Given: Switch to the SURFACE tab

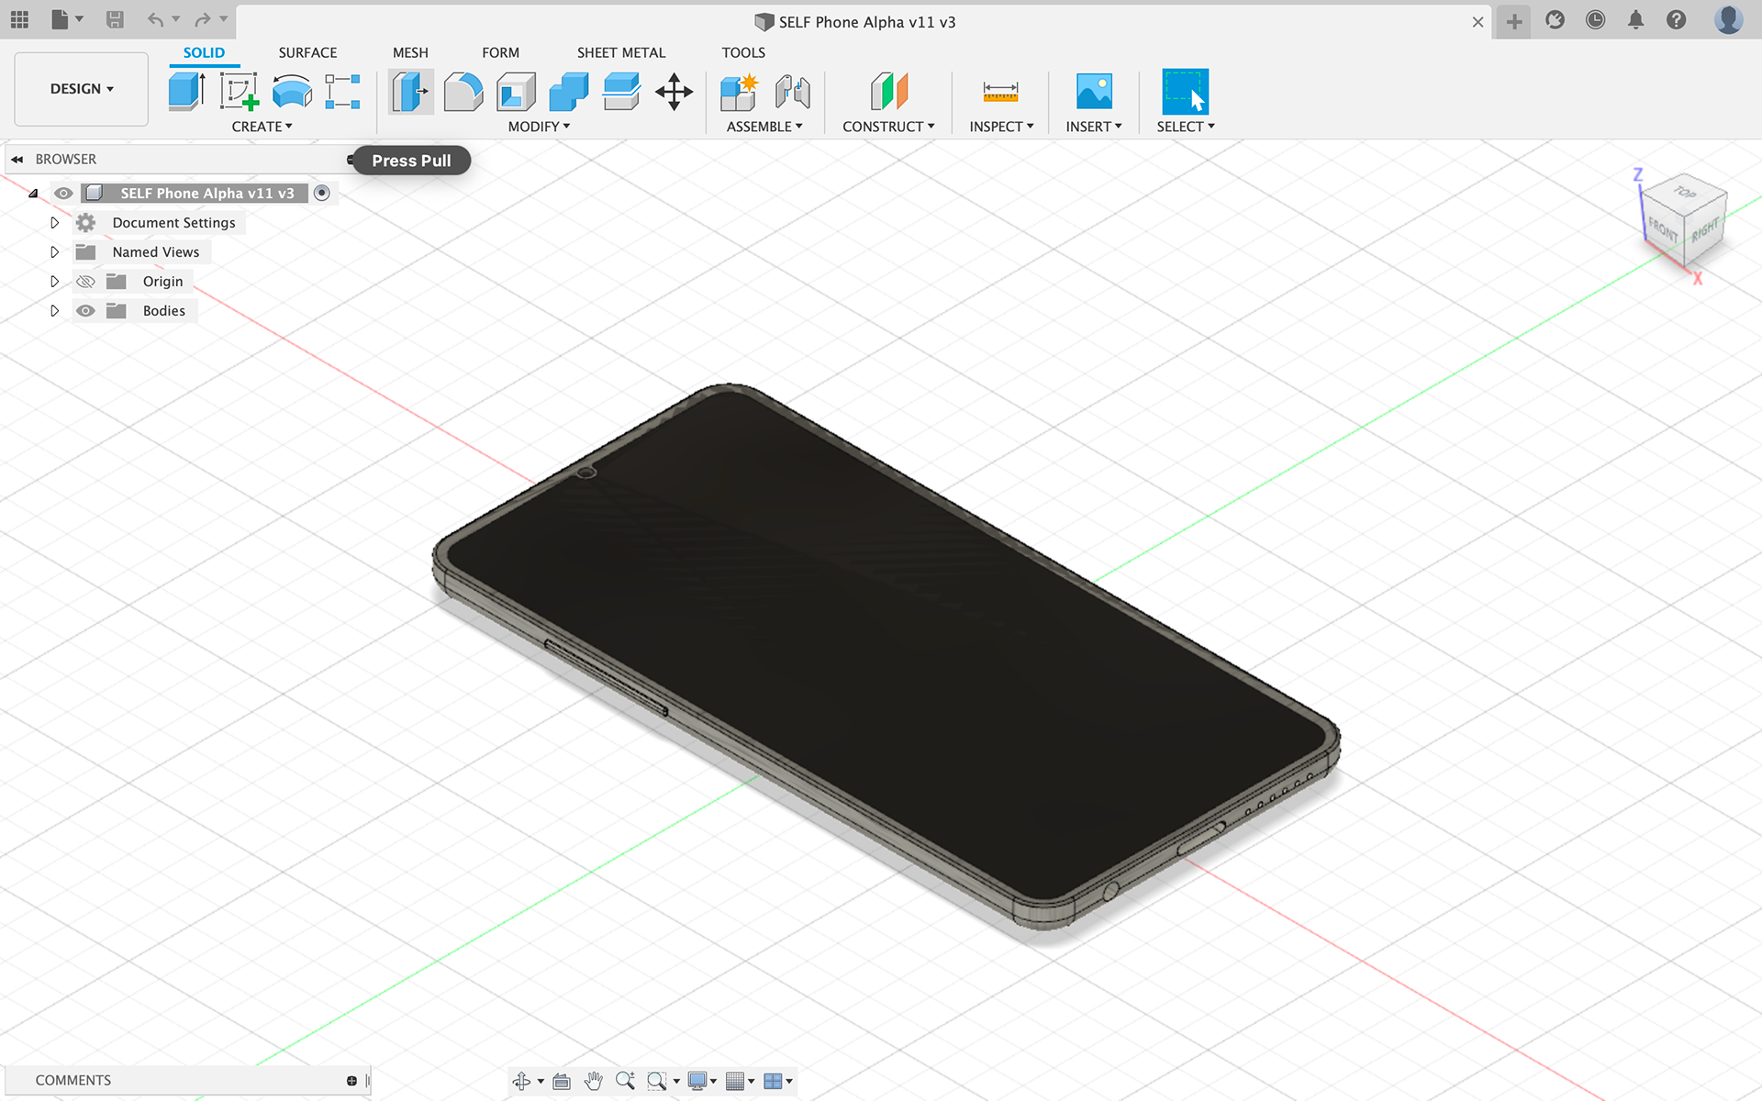Looking at the screenshot, I should [307, 52].
